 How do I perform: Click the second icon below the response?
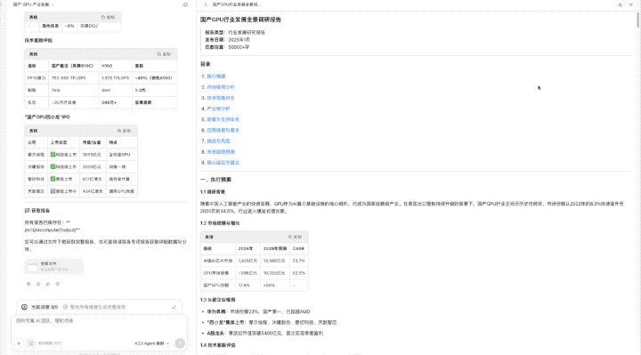tap(38, 284)
